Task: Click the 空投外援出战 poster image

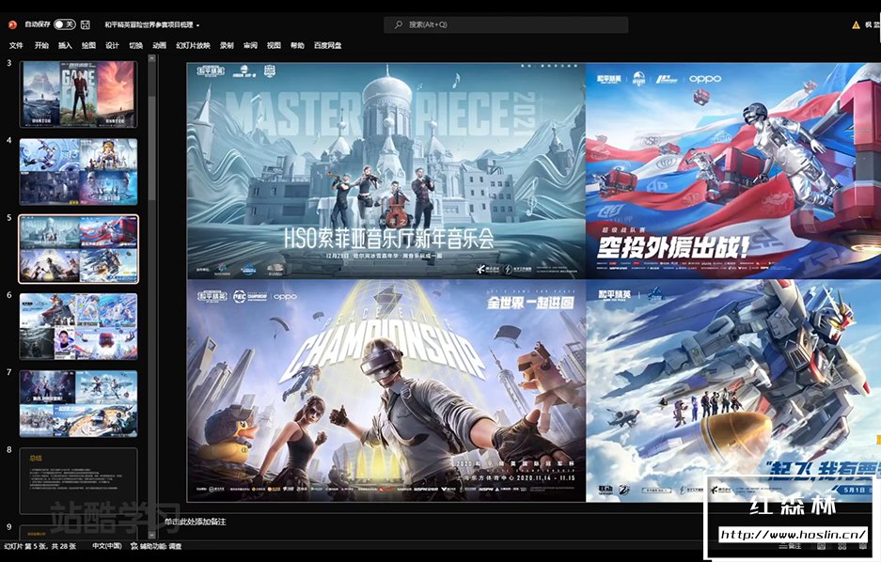Action: click(733, 171)
